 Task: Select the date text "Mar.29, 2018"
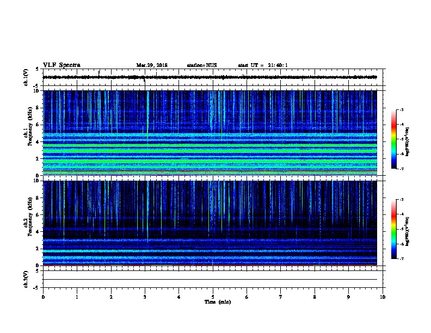(152, 65)
